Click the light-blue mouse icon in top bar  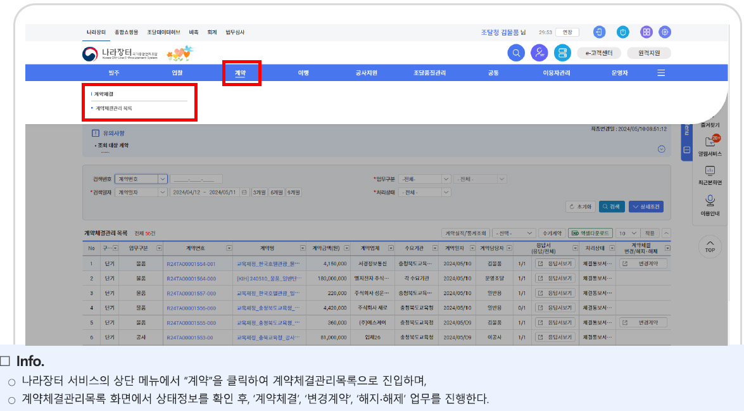click(x=622, y=32)
